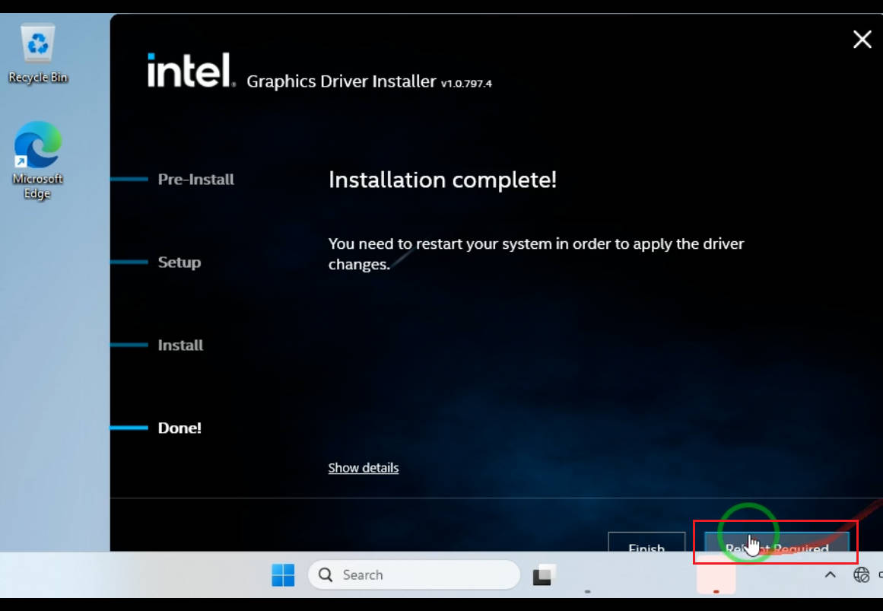
Task: Select the Setup step
Action: point(179,263)
